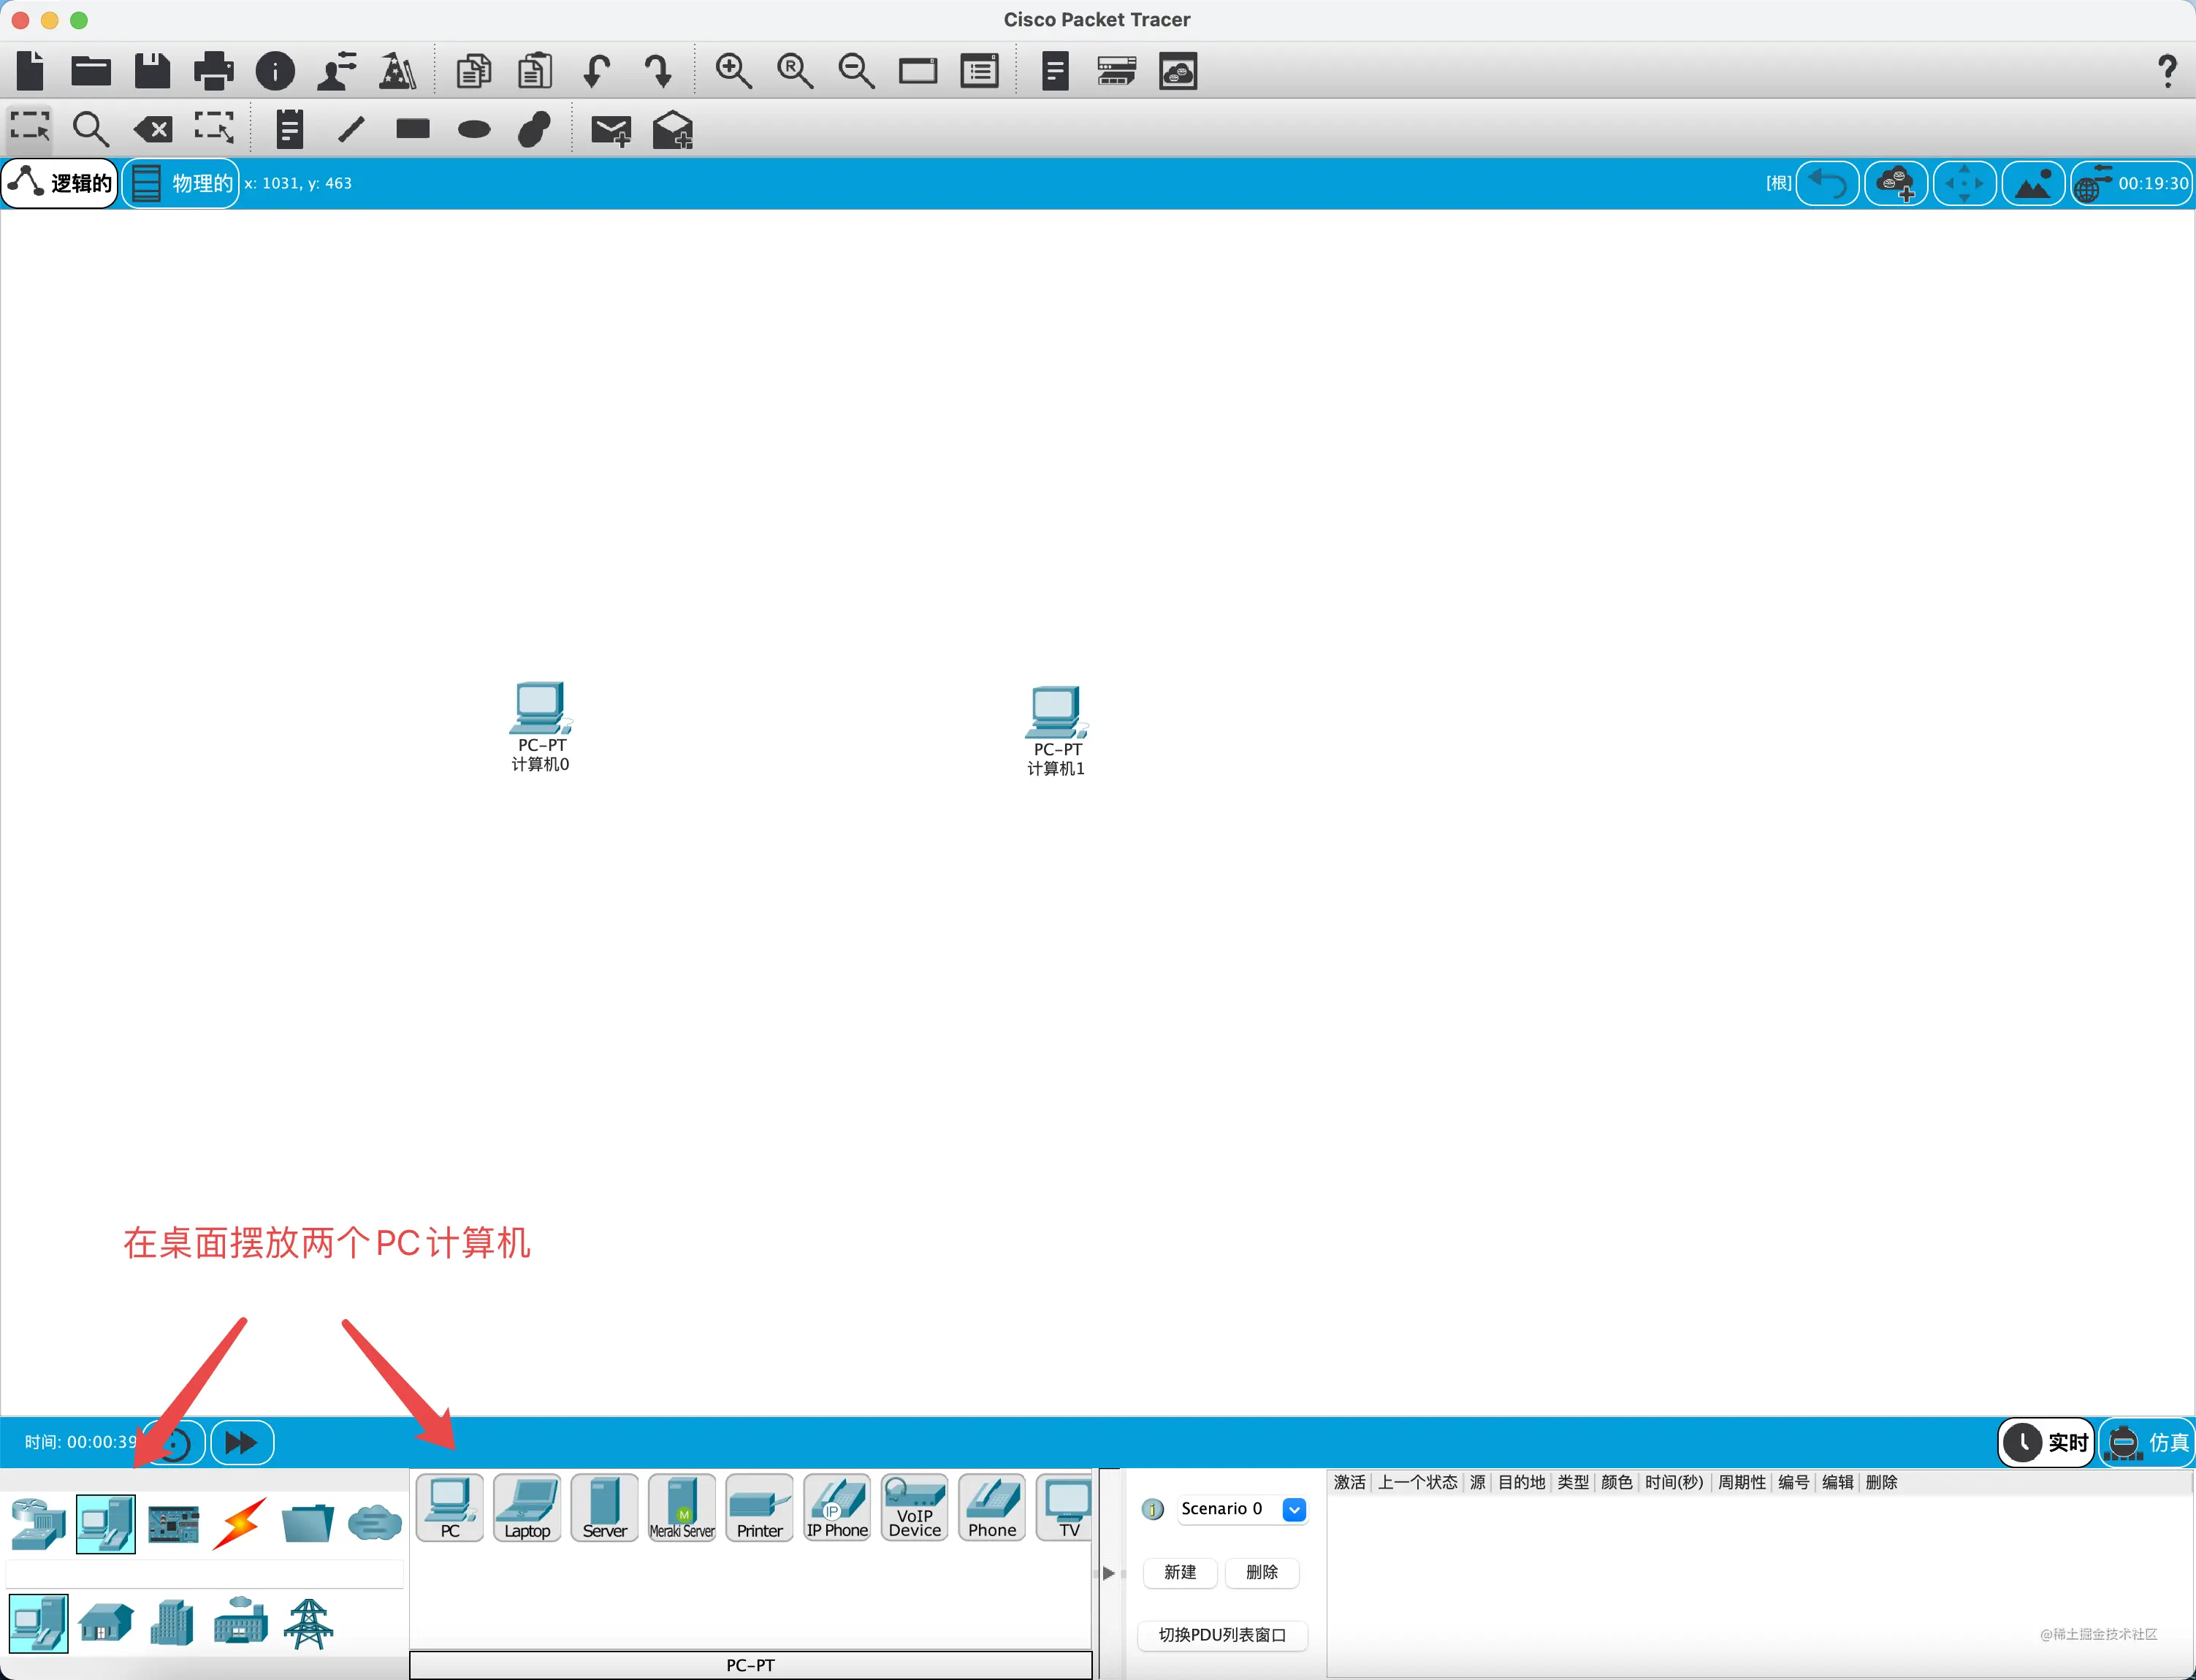Select the Connections lightning icon
This screenshot has height=1680, width=2196.
[240, 1523]
